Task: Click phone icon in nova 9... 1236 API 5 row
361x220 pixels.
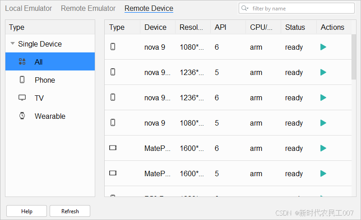Action: pos(113,72)
